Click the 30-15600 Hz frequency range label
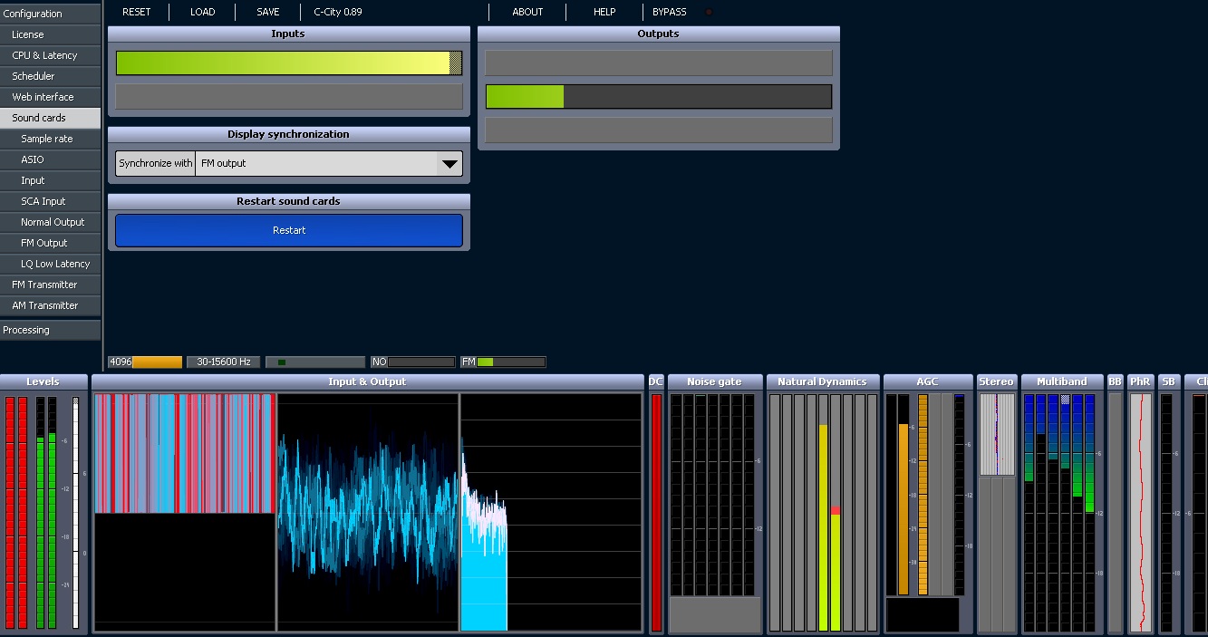 coord(224,362)
